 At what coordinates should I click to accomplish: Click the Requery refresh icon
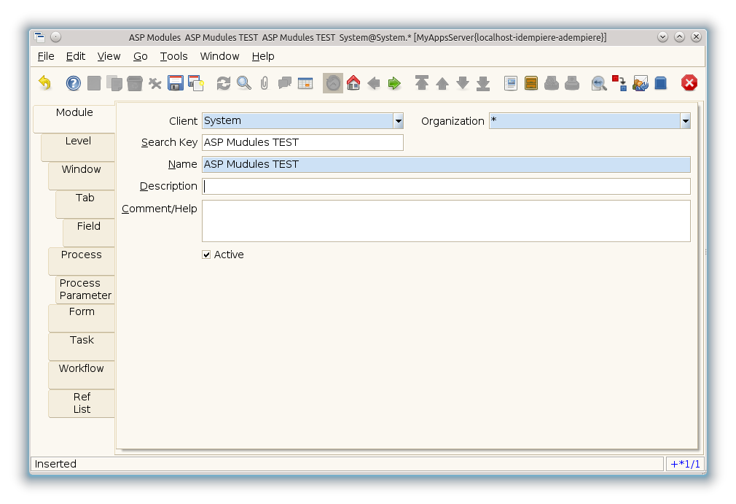coord(224,83)
